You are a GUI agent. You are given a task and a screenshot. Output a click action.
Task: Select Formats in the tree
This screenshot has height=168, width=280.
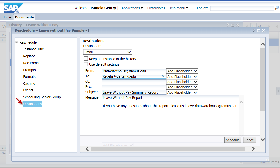click(29, 77)
